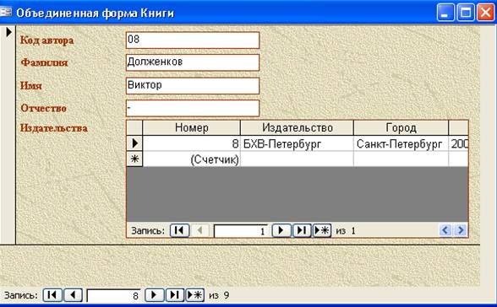This screenshot has width=497, height=307.
Task: Click subform's greyed previous record button
Action: 200,230
